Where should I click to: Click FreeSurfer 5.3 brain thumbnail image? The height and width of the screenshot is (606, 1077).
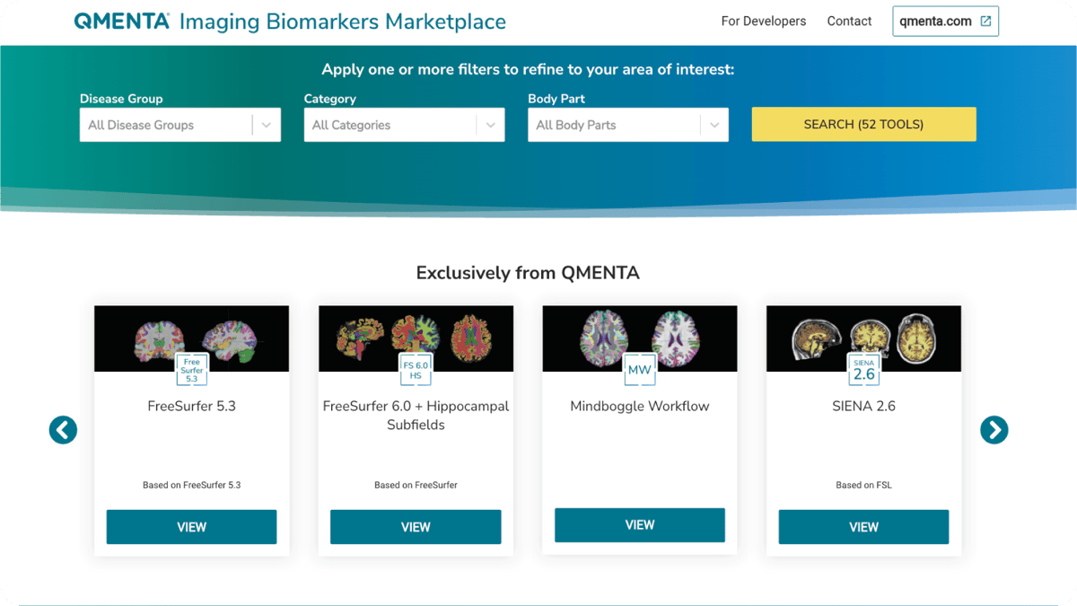(192, 338)
